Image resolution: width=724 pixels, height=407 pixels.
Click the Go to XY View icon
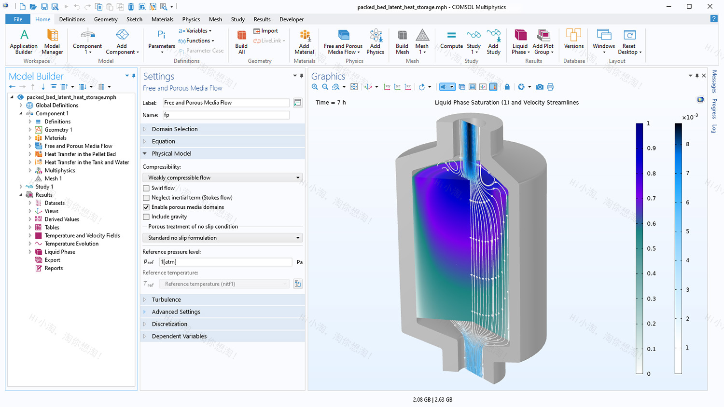[x=387, y=87]
